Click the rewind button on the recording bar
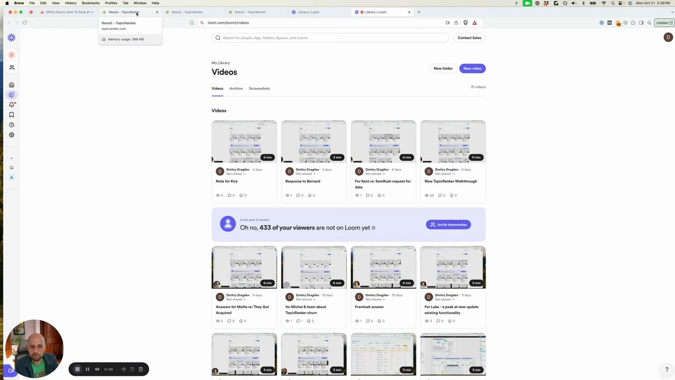This screenshot has width=675, height=380. coord(97,369)
